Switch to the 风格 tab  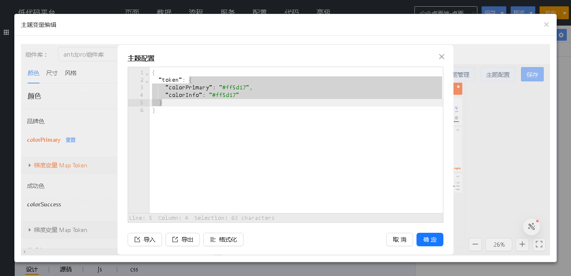pos(71,73)
